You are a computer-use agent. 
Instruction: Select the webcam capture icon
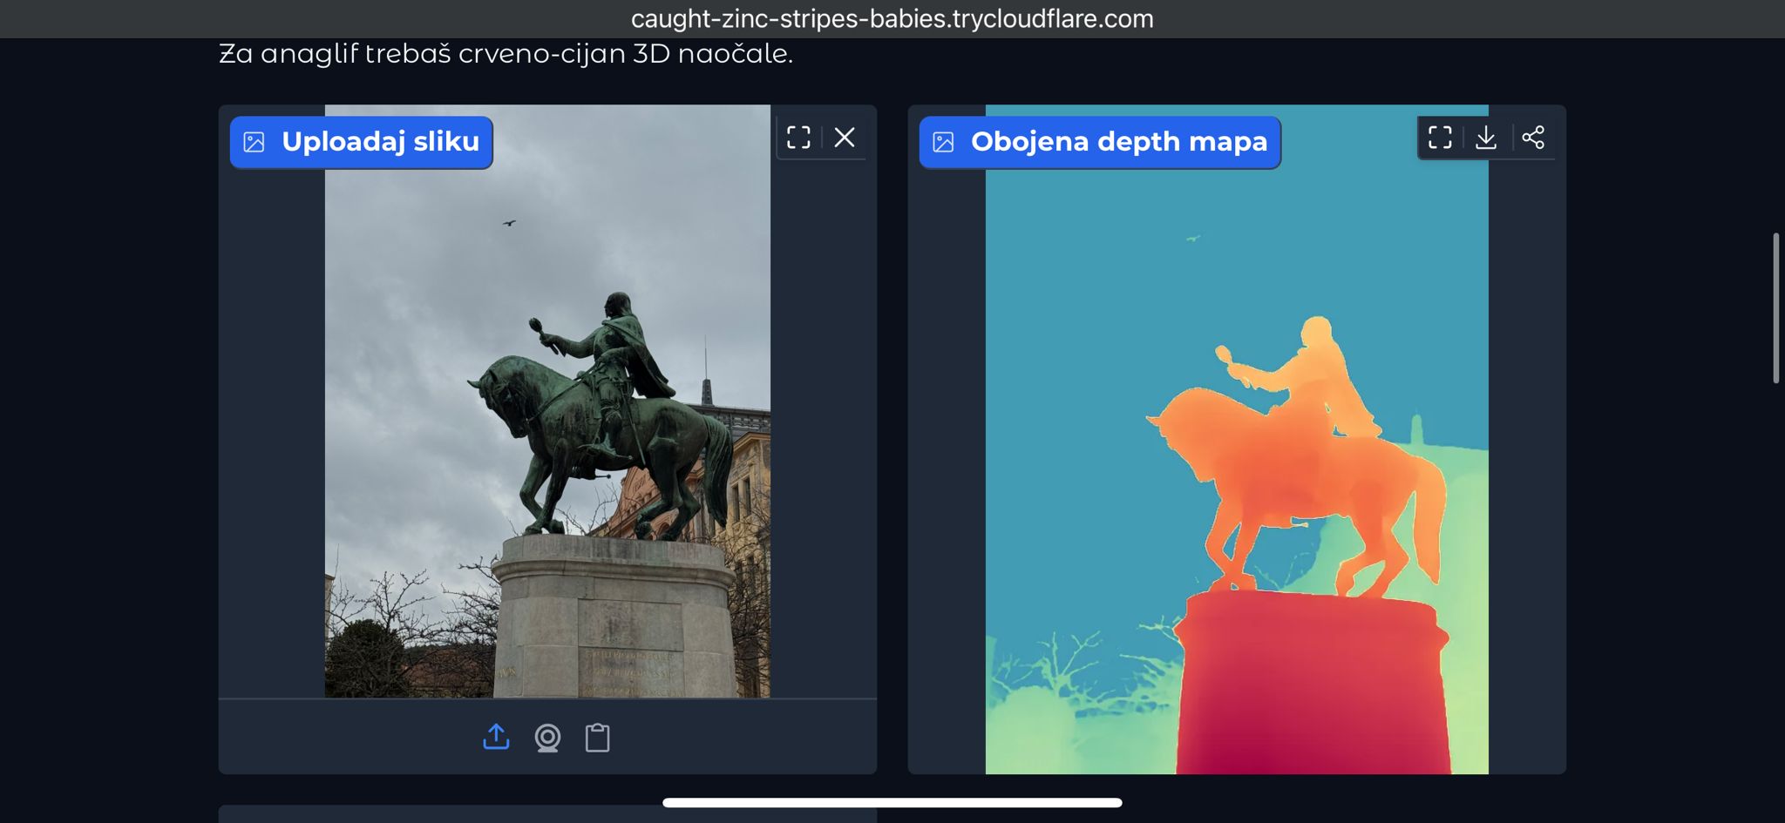[x=547, y=738]
